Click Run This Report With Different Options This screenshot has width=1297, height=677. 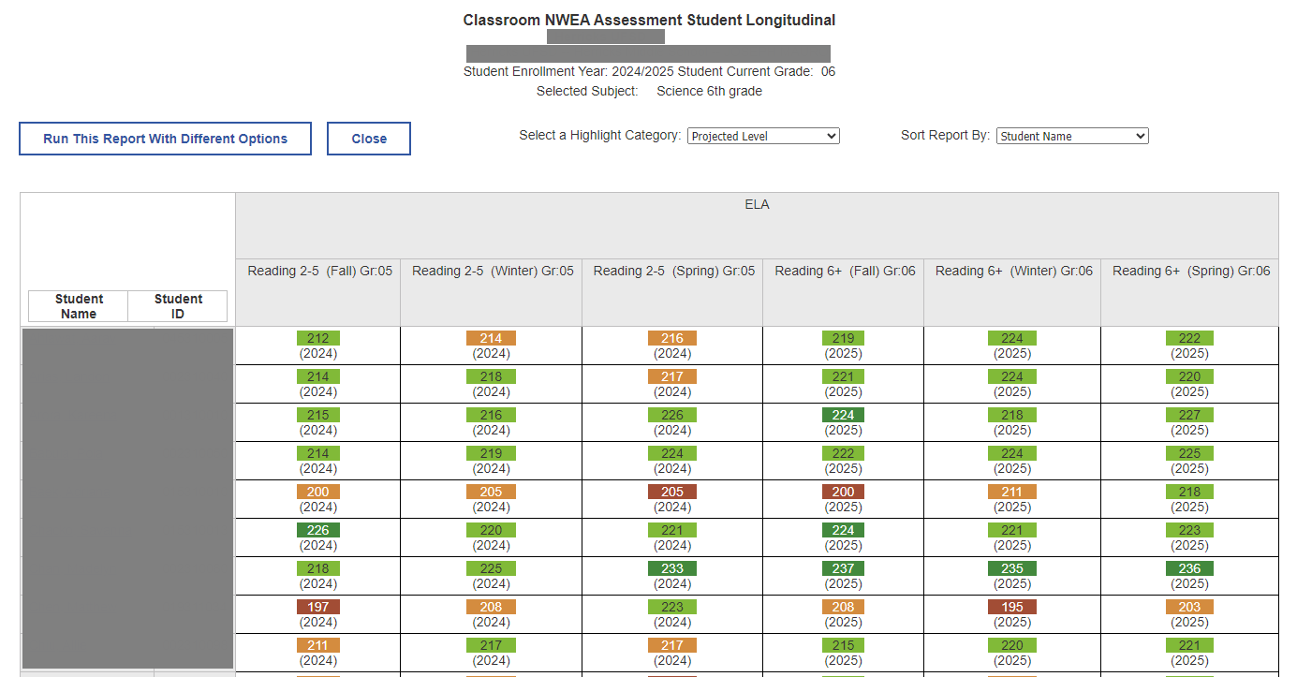tap(165, 139)
